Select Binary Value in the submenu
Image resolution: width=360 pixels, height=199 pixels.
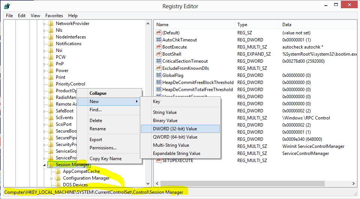(x=180, y=120)
